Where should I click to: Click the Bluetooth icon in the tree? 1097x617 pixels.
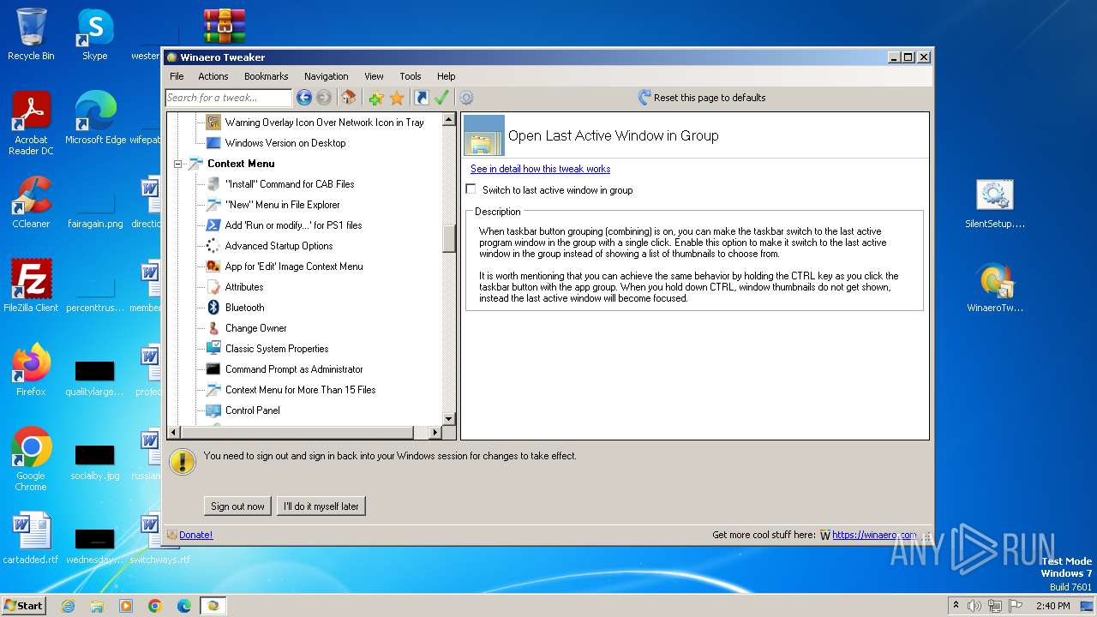[x=213, y=308]
